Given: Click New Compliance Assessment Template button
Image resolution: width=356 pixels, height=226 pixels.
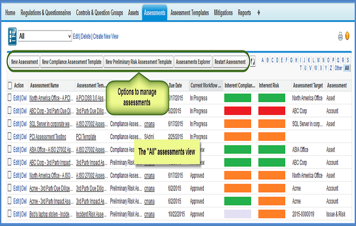Looking at the screenshot, I should coord(72,62).
